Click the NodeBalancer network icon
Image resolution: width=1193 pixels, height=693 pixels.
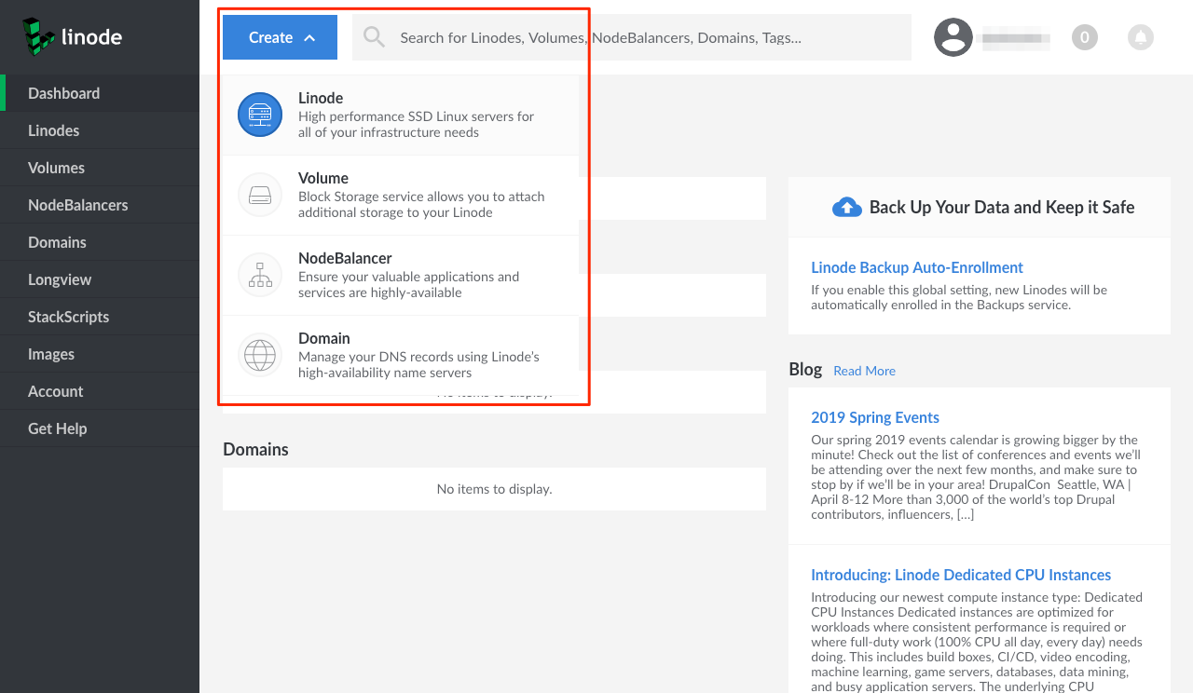(x=260, y=275)
